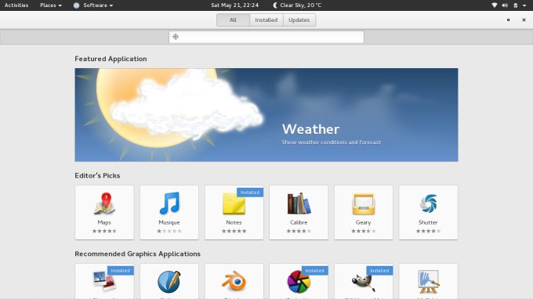Open the Shutter app icon
The width and height of the screenshot is (533, 299).
point(428,204)
